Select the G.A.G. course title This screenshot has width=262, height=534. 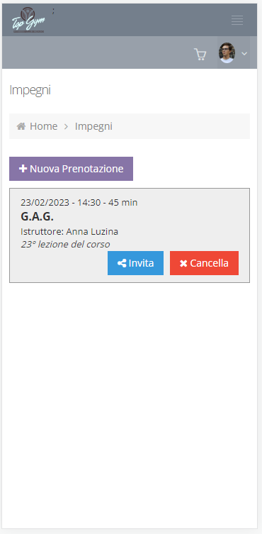click(37, 216)
